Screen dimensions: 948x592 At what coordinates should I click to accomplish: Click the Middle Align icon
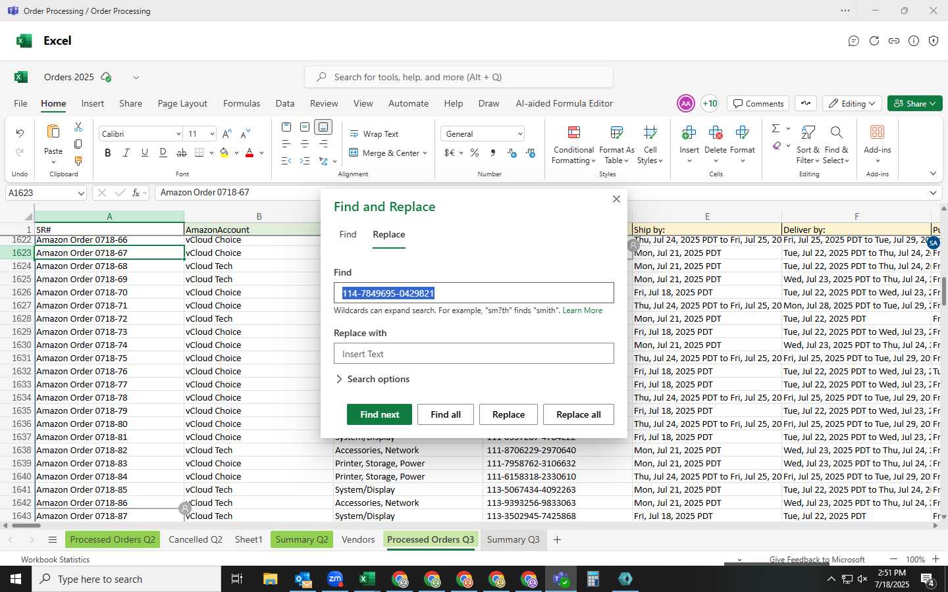point(304,127)
